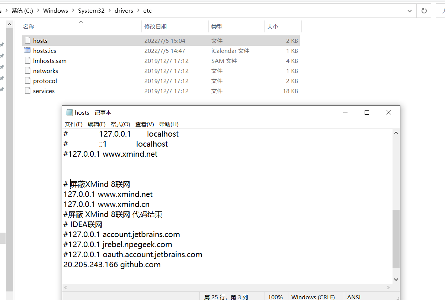Image resolution: width=445 pixels, height=300 pixels.
Task: Select the services file name
Action: point(44,91)
